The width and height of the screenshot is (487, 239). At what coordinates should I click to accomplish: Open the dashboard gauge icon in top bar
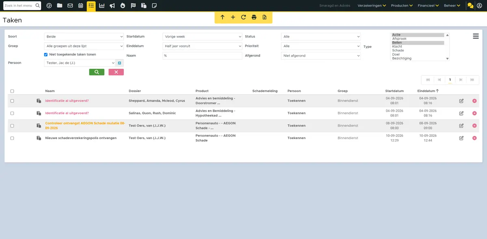point(49,6)
